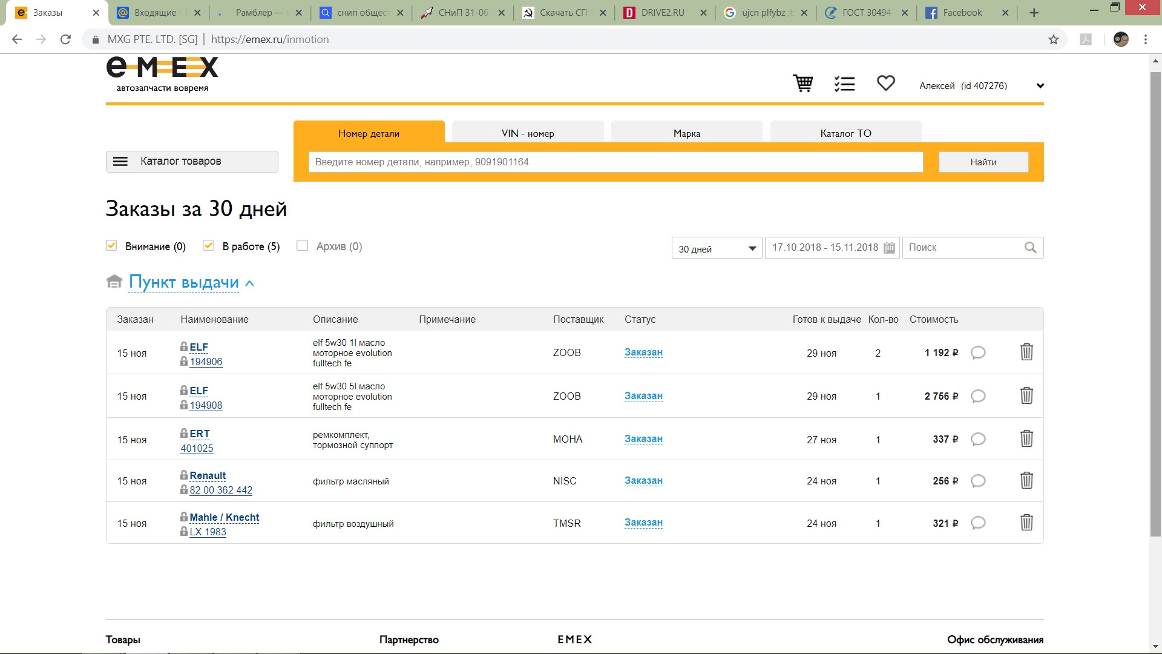Open the shopping cart icon
Image resolution: width=1162 pixels, height=654 pixels.
click(803, 84)
